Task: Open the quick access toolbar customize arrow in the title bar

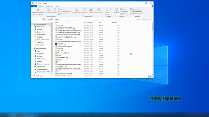Action: (41, 3)
